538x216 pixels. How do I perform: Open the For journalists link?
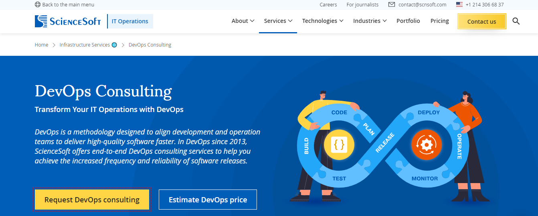coord(362,5)
